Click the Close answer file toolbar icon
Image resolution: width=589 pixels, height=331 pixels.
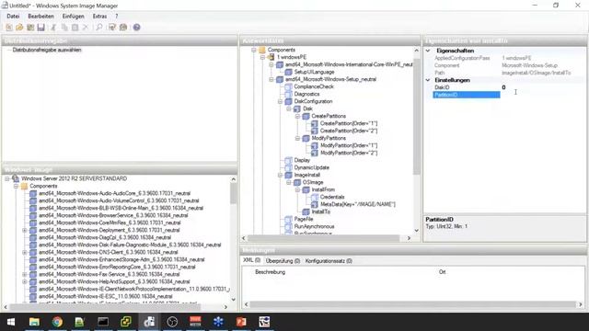(x=30, y=28)
